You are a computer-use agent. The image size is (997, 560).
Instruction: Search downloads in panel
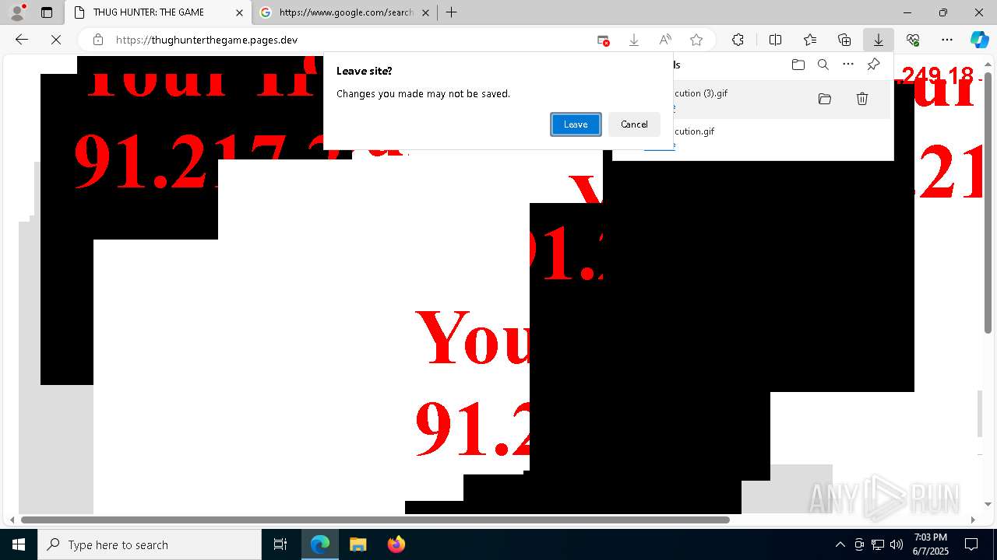(823, 65)
